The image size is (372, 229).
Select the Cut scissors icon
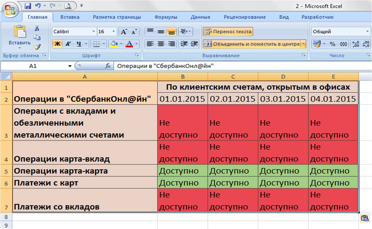pyautogui.click(x=37, y=28)
